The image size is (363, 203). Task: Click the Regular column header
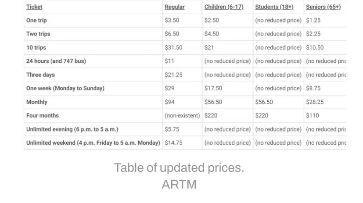[175, 7]
